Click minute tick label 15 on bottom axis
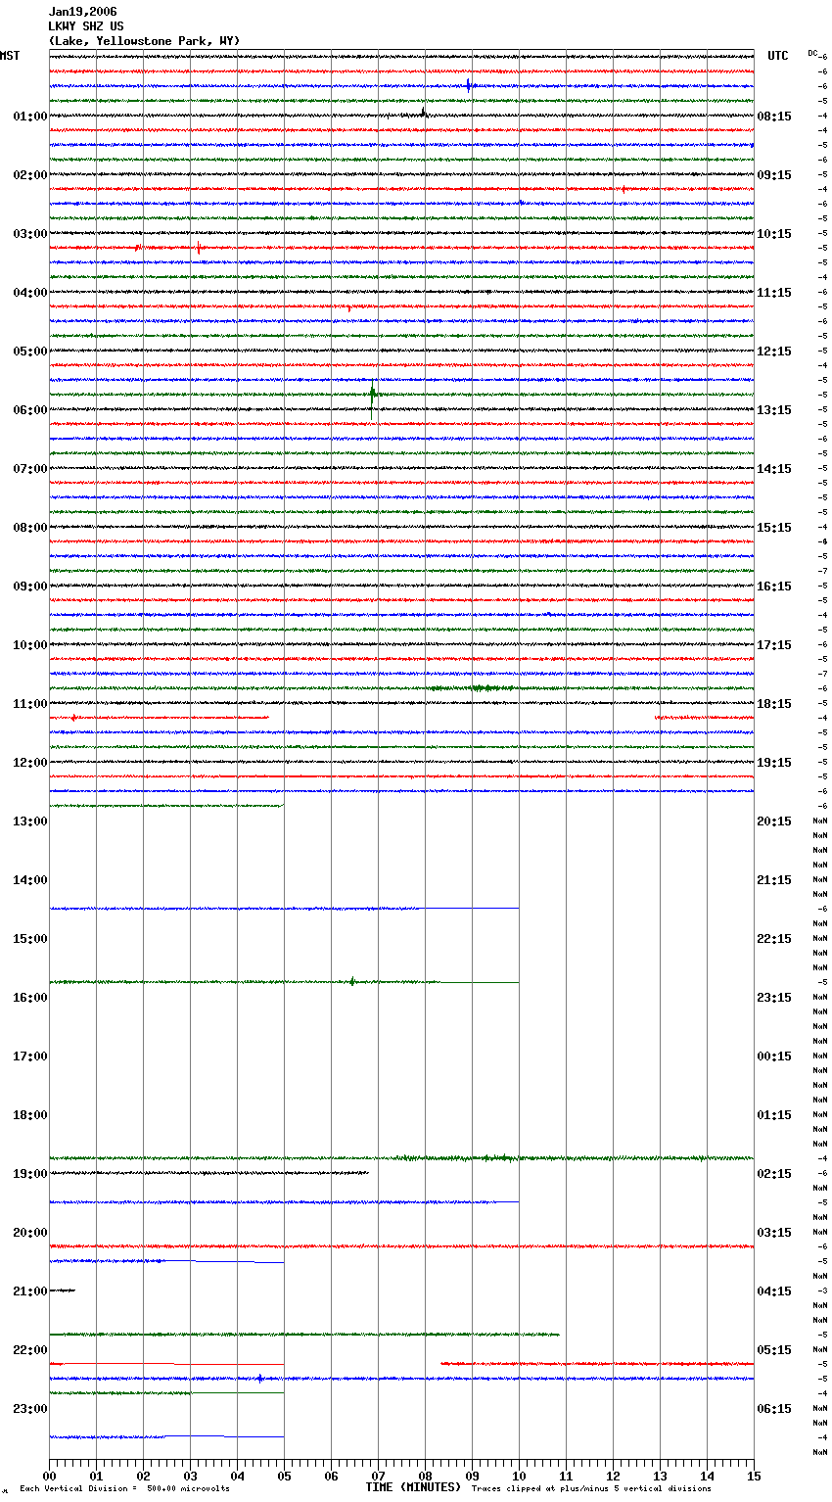Screen dimensions: 832x1502 754,1476
